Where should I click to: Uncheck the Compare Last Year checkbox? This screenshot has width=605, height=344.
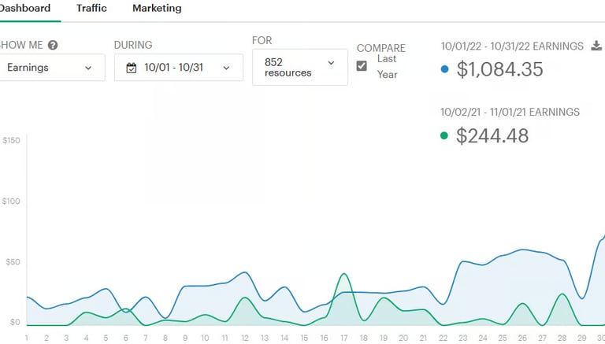(x=362, y=66)
